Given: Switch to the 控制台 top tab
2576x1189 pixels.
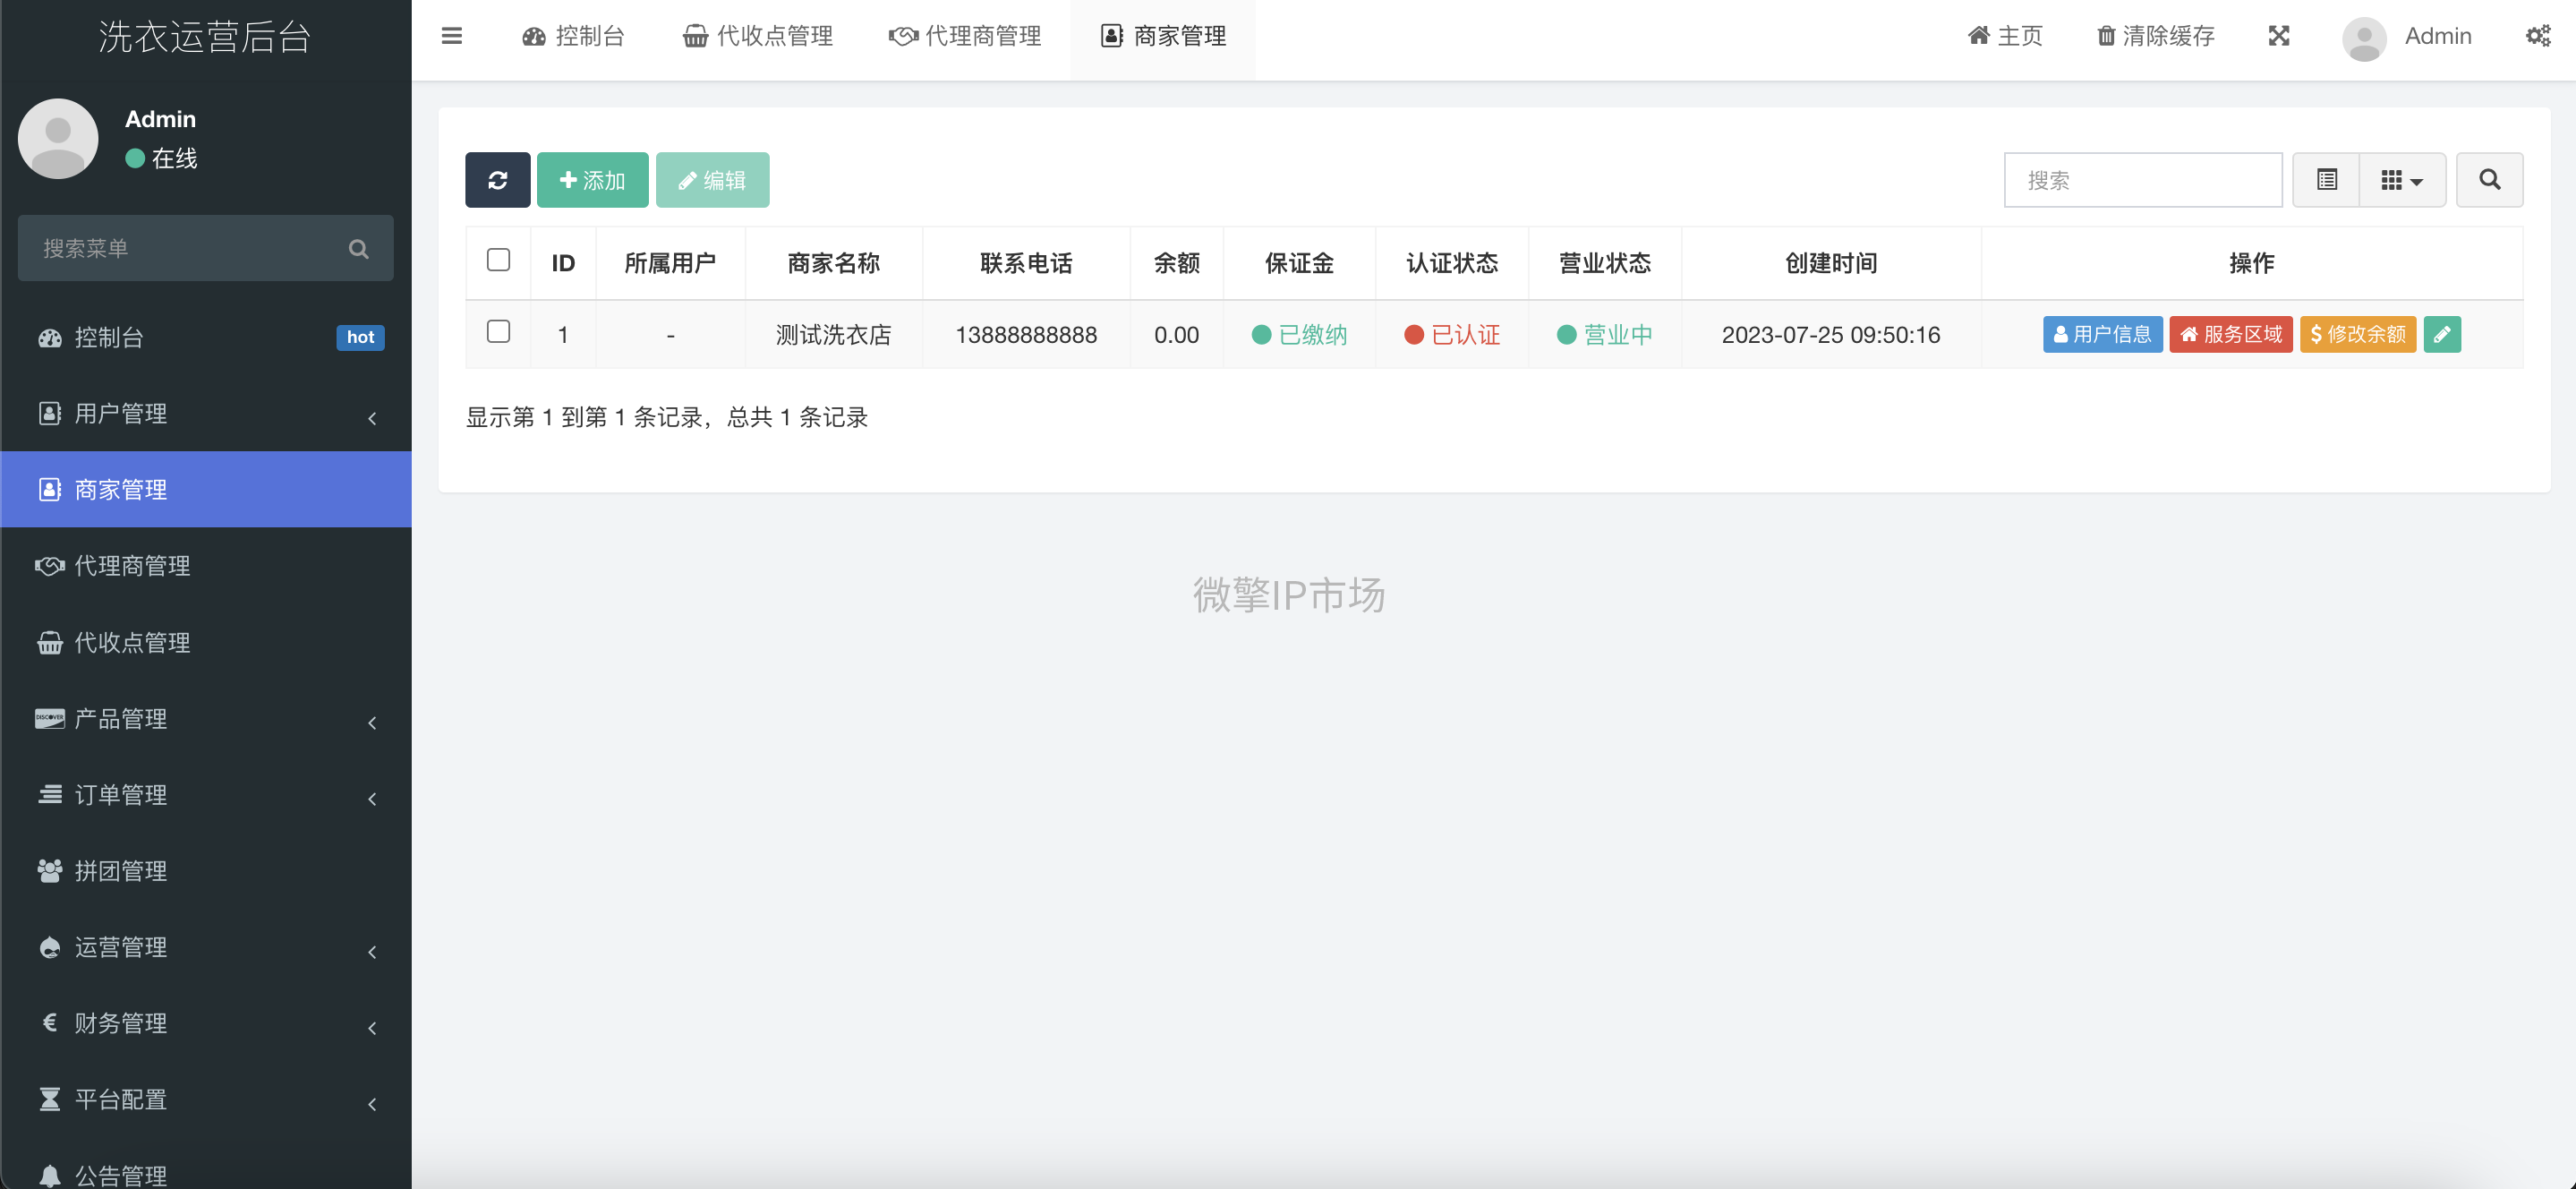Looking at the screenshot, I should pos(573,37).
